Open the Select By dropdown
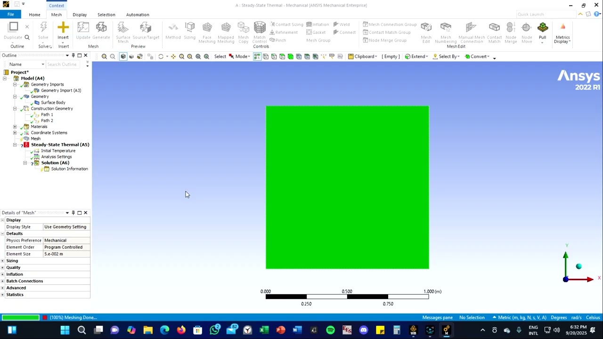 pyautogui.click(x=446, y=56)
